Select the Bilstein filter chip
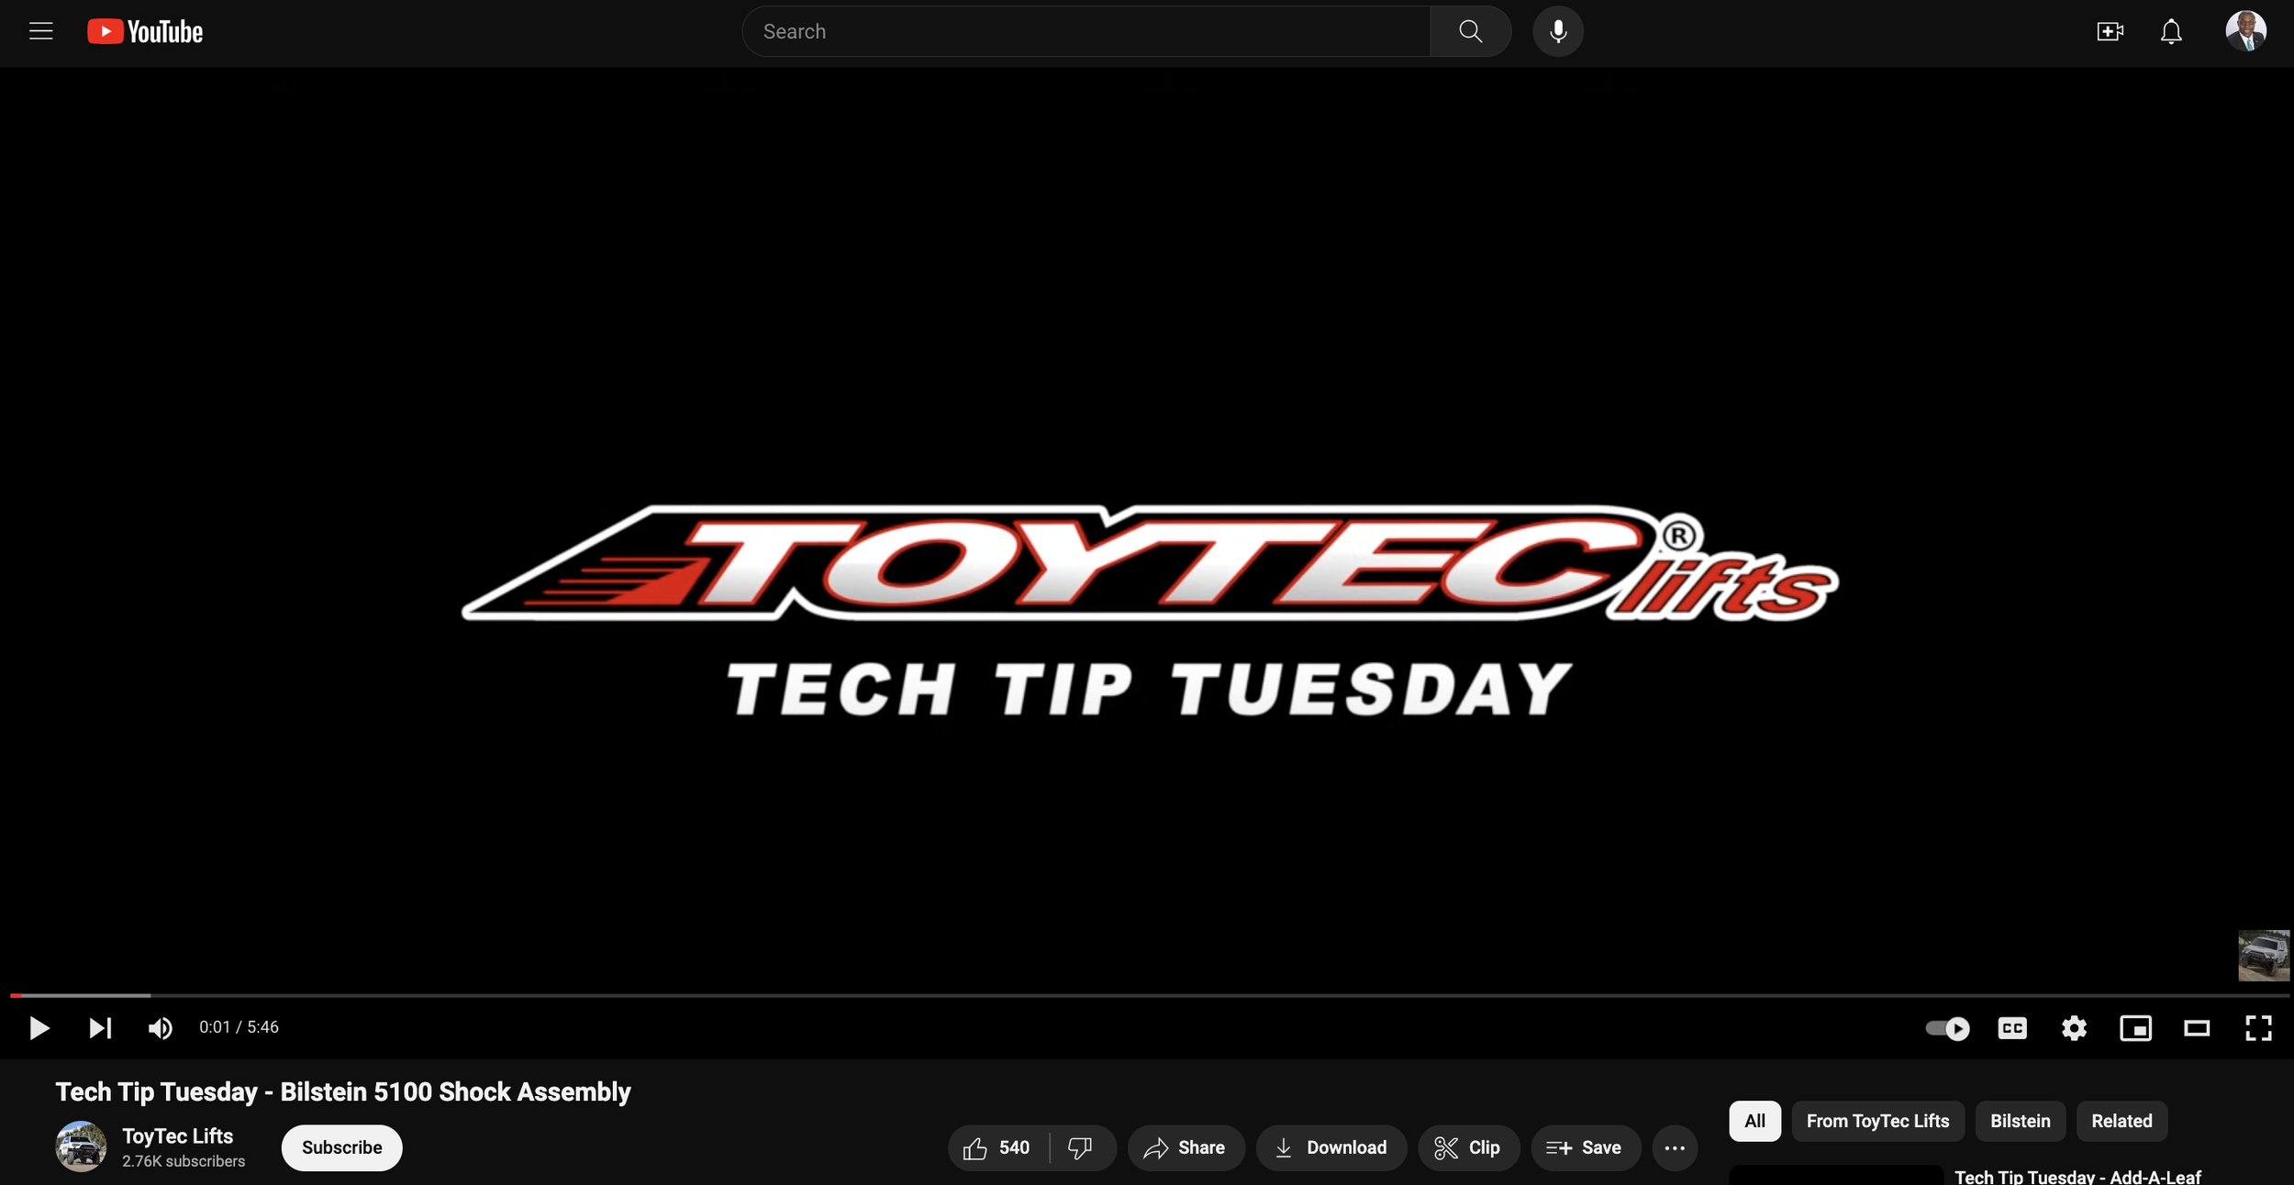2294x1185 pixels. (x=2020, y=1121)
